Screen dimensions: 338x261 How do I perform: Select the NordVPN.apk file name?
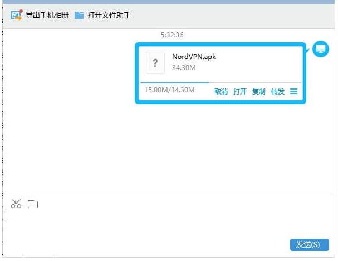pos(194,57)
